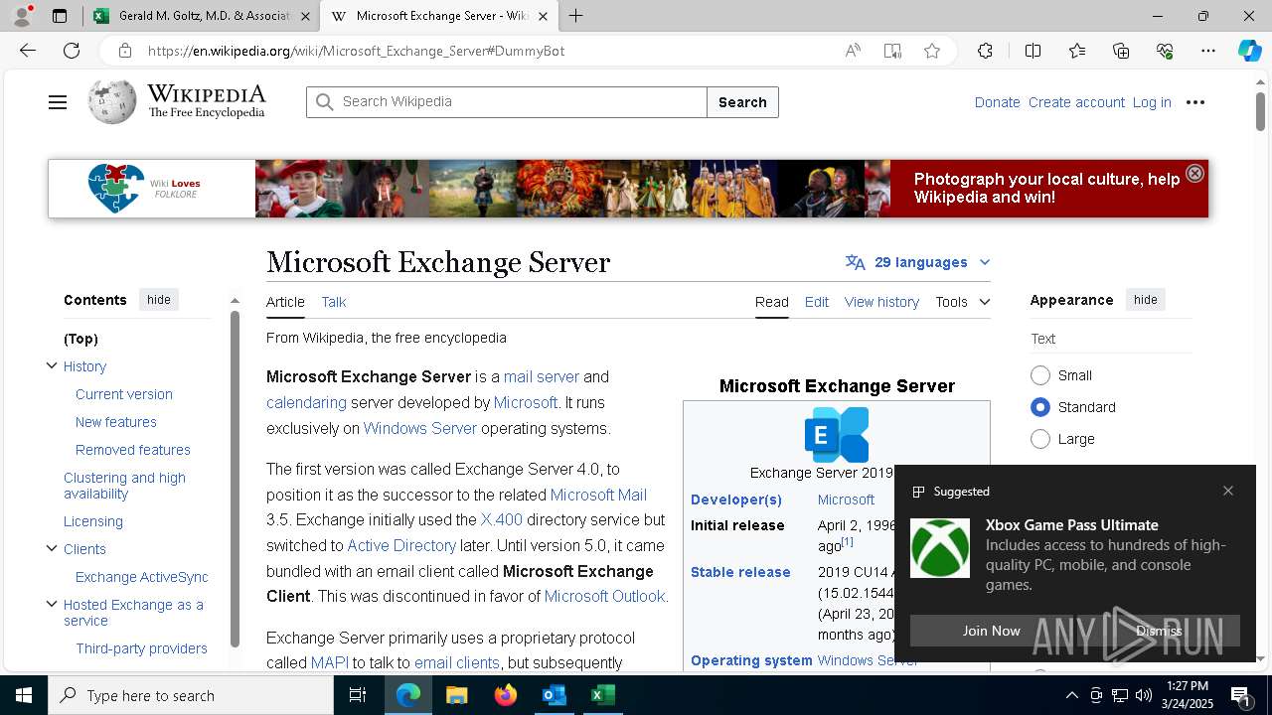Open Immersive Reader icon in the address bar

[892, 51]
